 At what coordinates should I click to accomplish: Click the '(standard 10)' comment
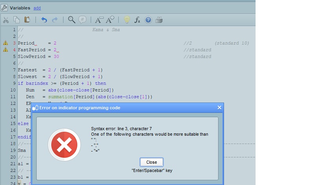pos(232,43)
